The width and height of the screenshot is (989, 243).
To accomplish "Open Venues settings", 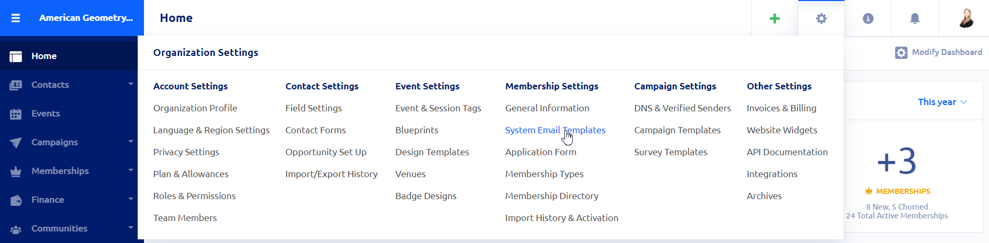I will pyautogui.click(x=410, y=174).
